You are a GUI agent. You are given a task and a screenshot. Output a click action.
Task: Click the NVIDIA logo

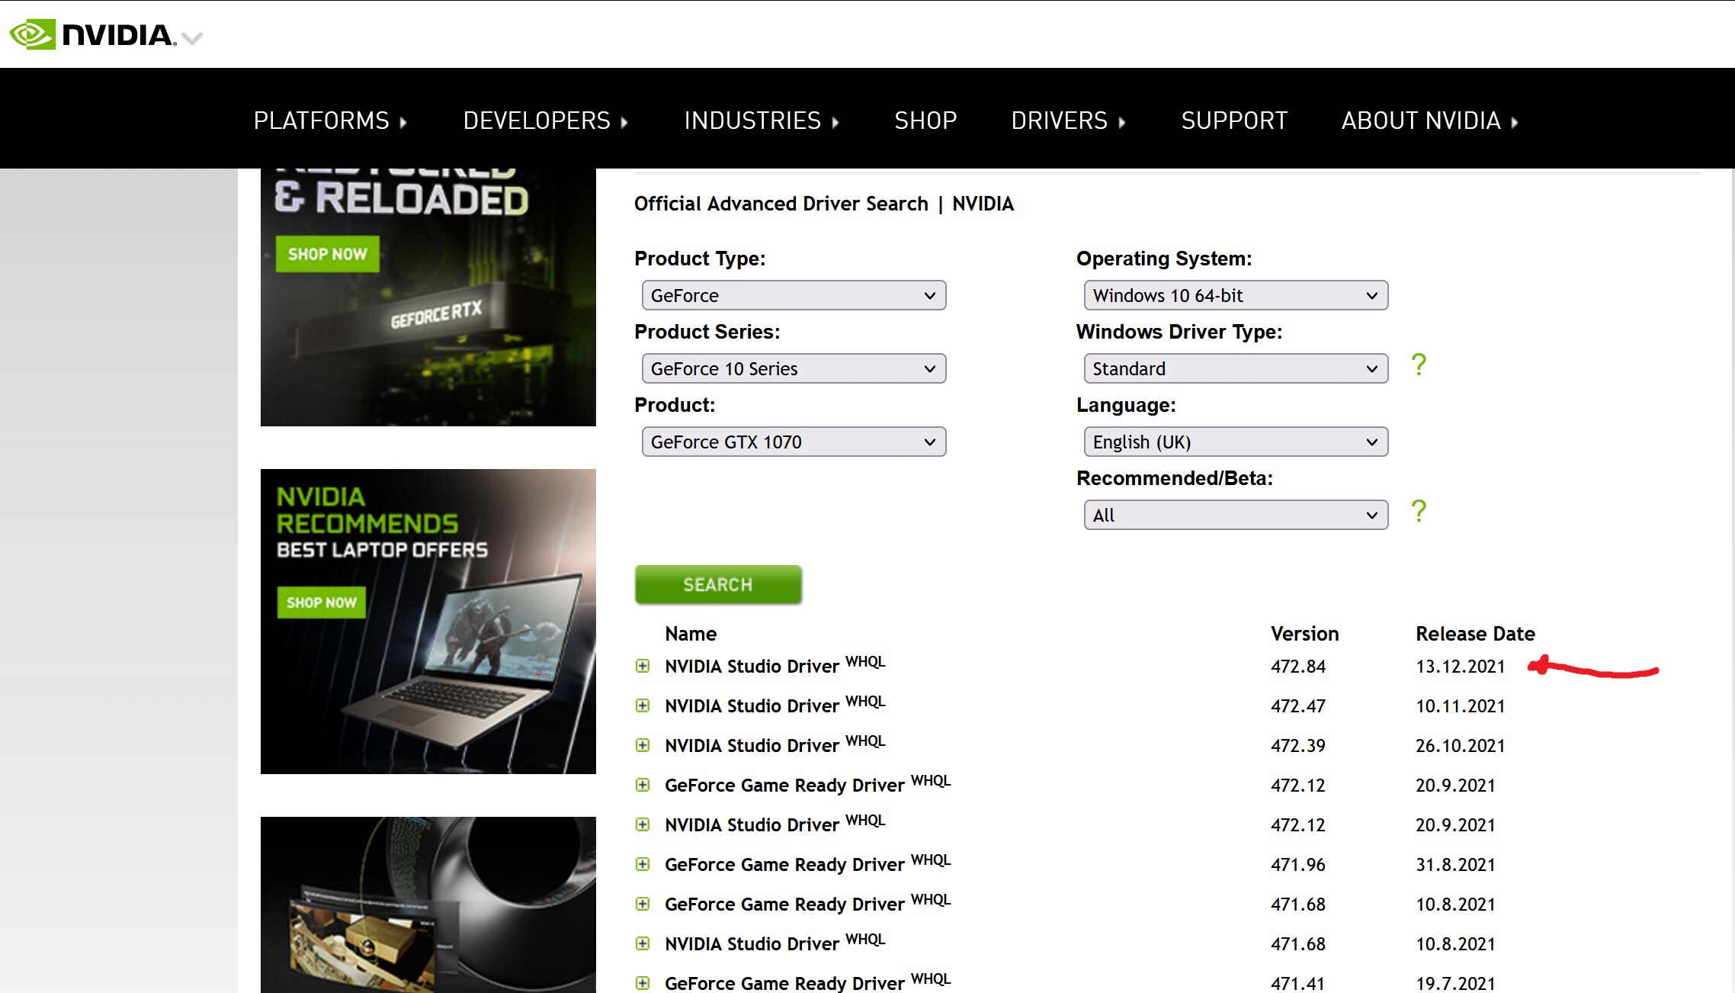point(91,34)
